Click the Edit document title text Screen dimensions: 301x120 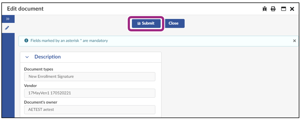pyautogui.click(x=25, y=9)
